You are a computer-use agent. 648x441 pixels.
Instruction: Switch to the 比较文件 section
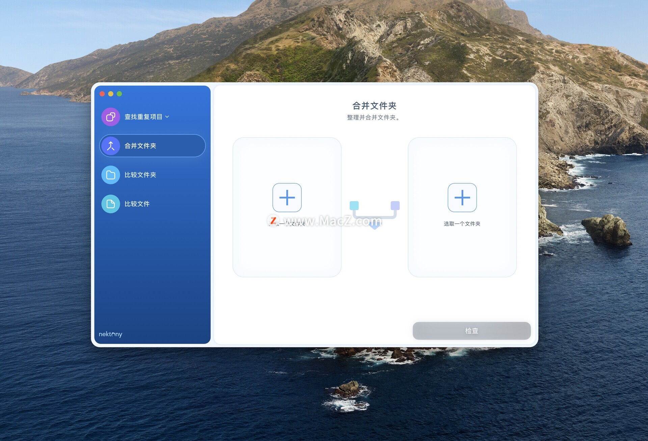click(x=137, y=204)
